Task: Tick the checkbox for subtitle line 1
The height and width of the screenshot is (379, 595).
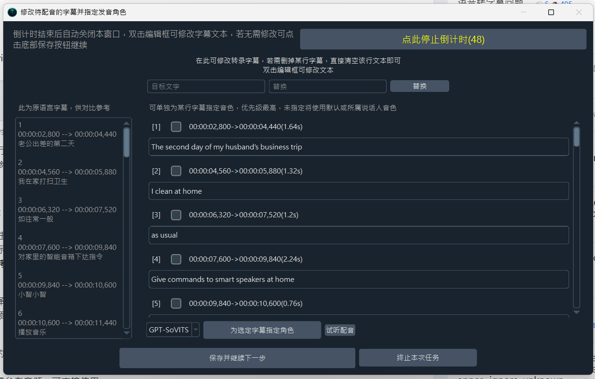Action: (176, 127)
